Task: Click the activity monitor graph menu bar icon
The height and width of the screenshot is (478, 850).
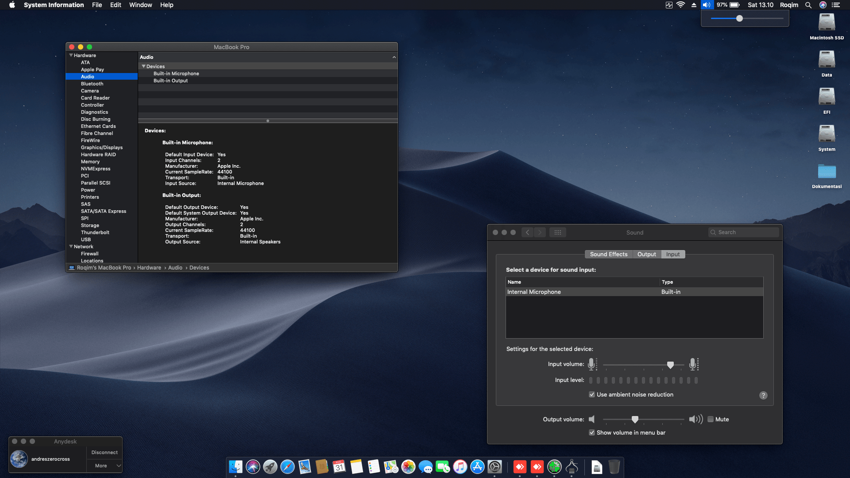Action: [669, 5]
